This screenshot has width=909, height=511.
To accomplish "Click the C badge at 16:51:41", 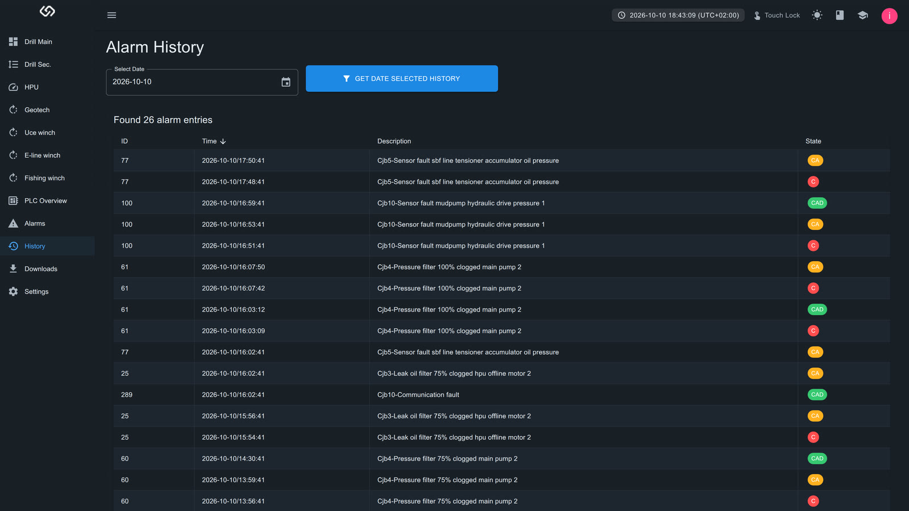I will (813, 246).
